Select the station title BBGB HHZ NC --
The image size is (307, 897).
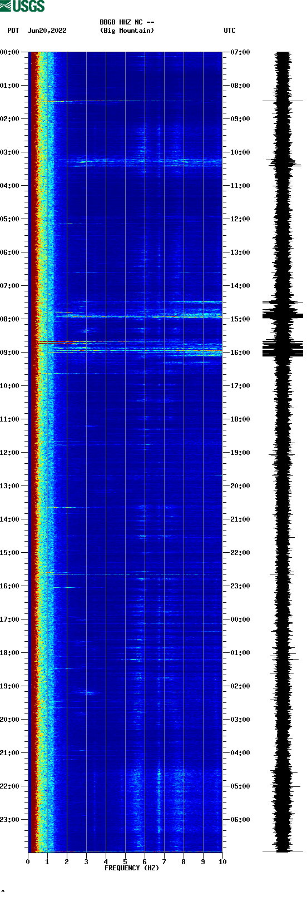(127, 22)
